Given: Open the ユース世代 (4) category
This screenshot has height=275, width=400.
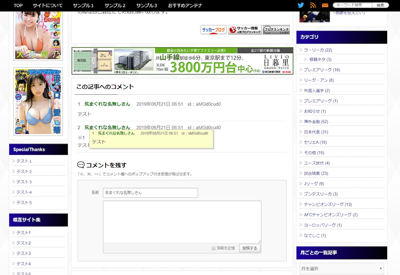Looking at the screenshot, I should pyautogui.click(x=317, y=163).
